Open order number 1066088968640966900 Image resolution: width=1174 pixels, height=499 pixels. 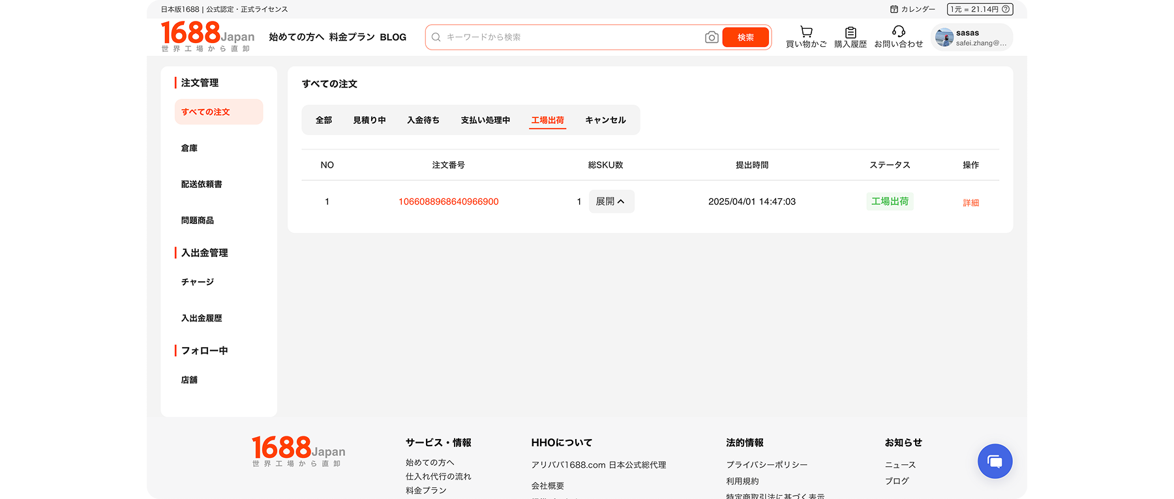click(448, 202)
